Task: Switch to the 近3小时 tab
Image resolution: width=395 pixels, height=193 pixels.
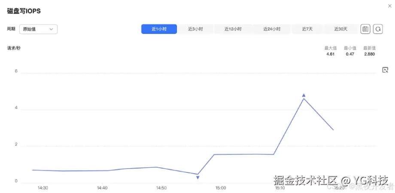Action: (195, 29)
